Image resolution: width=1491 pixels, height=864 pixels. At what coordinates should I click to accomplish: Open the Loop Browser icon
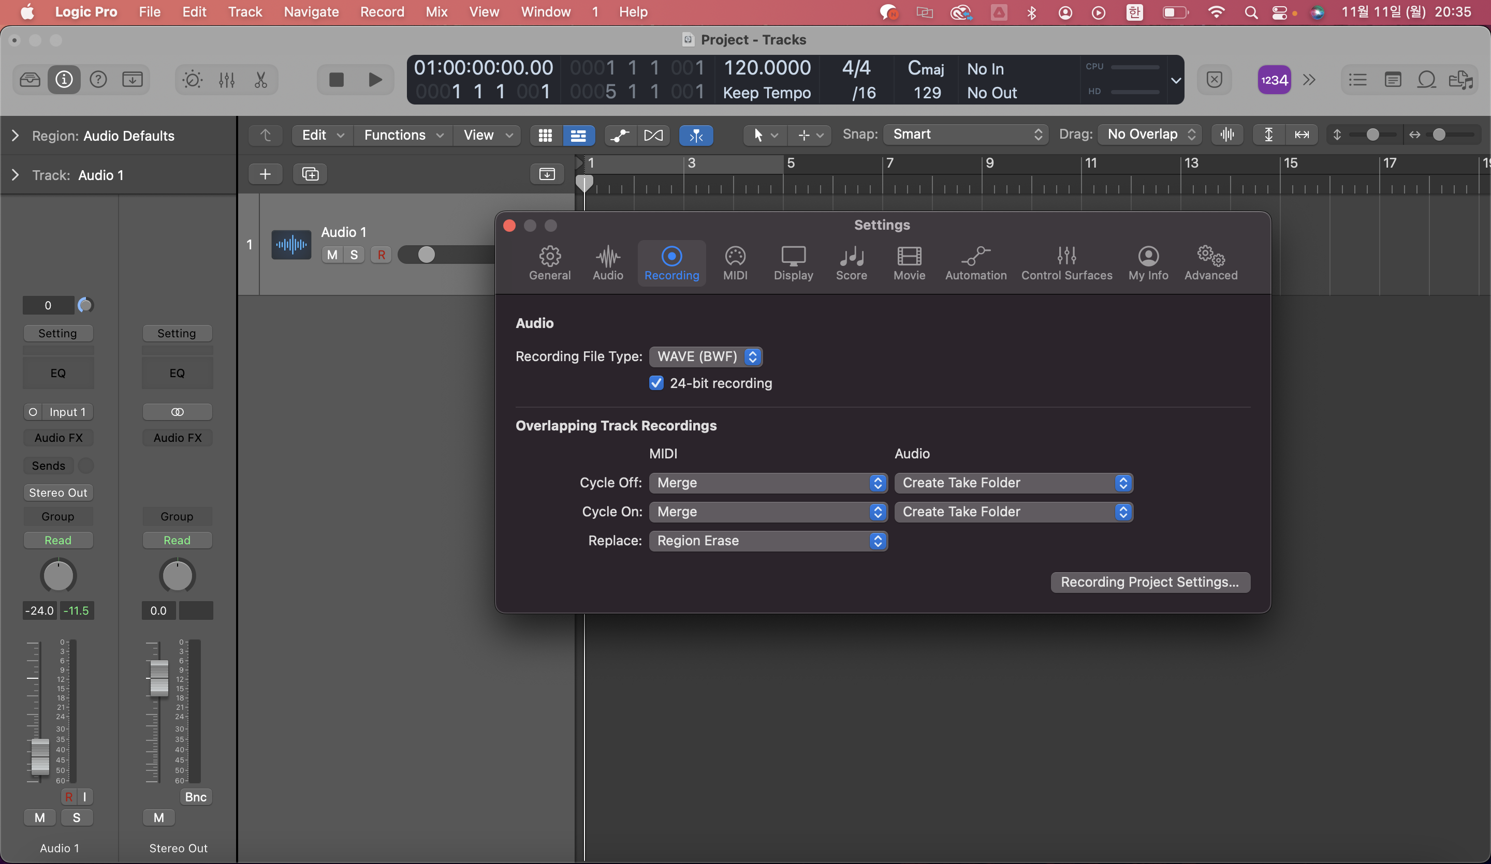click(x=1426, y=79)
